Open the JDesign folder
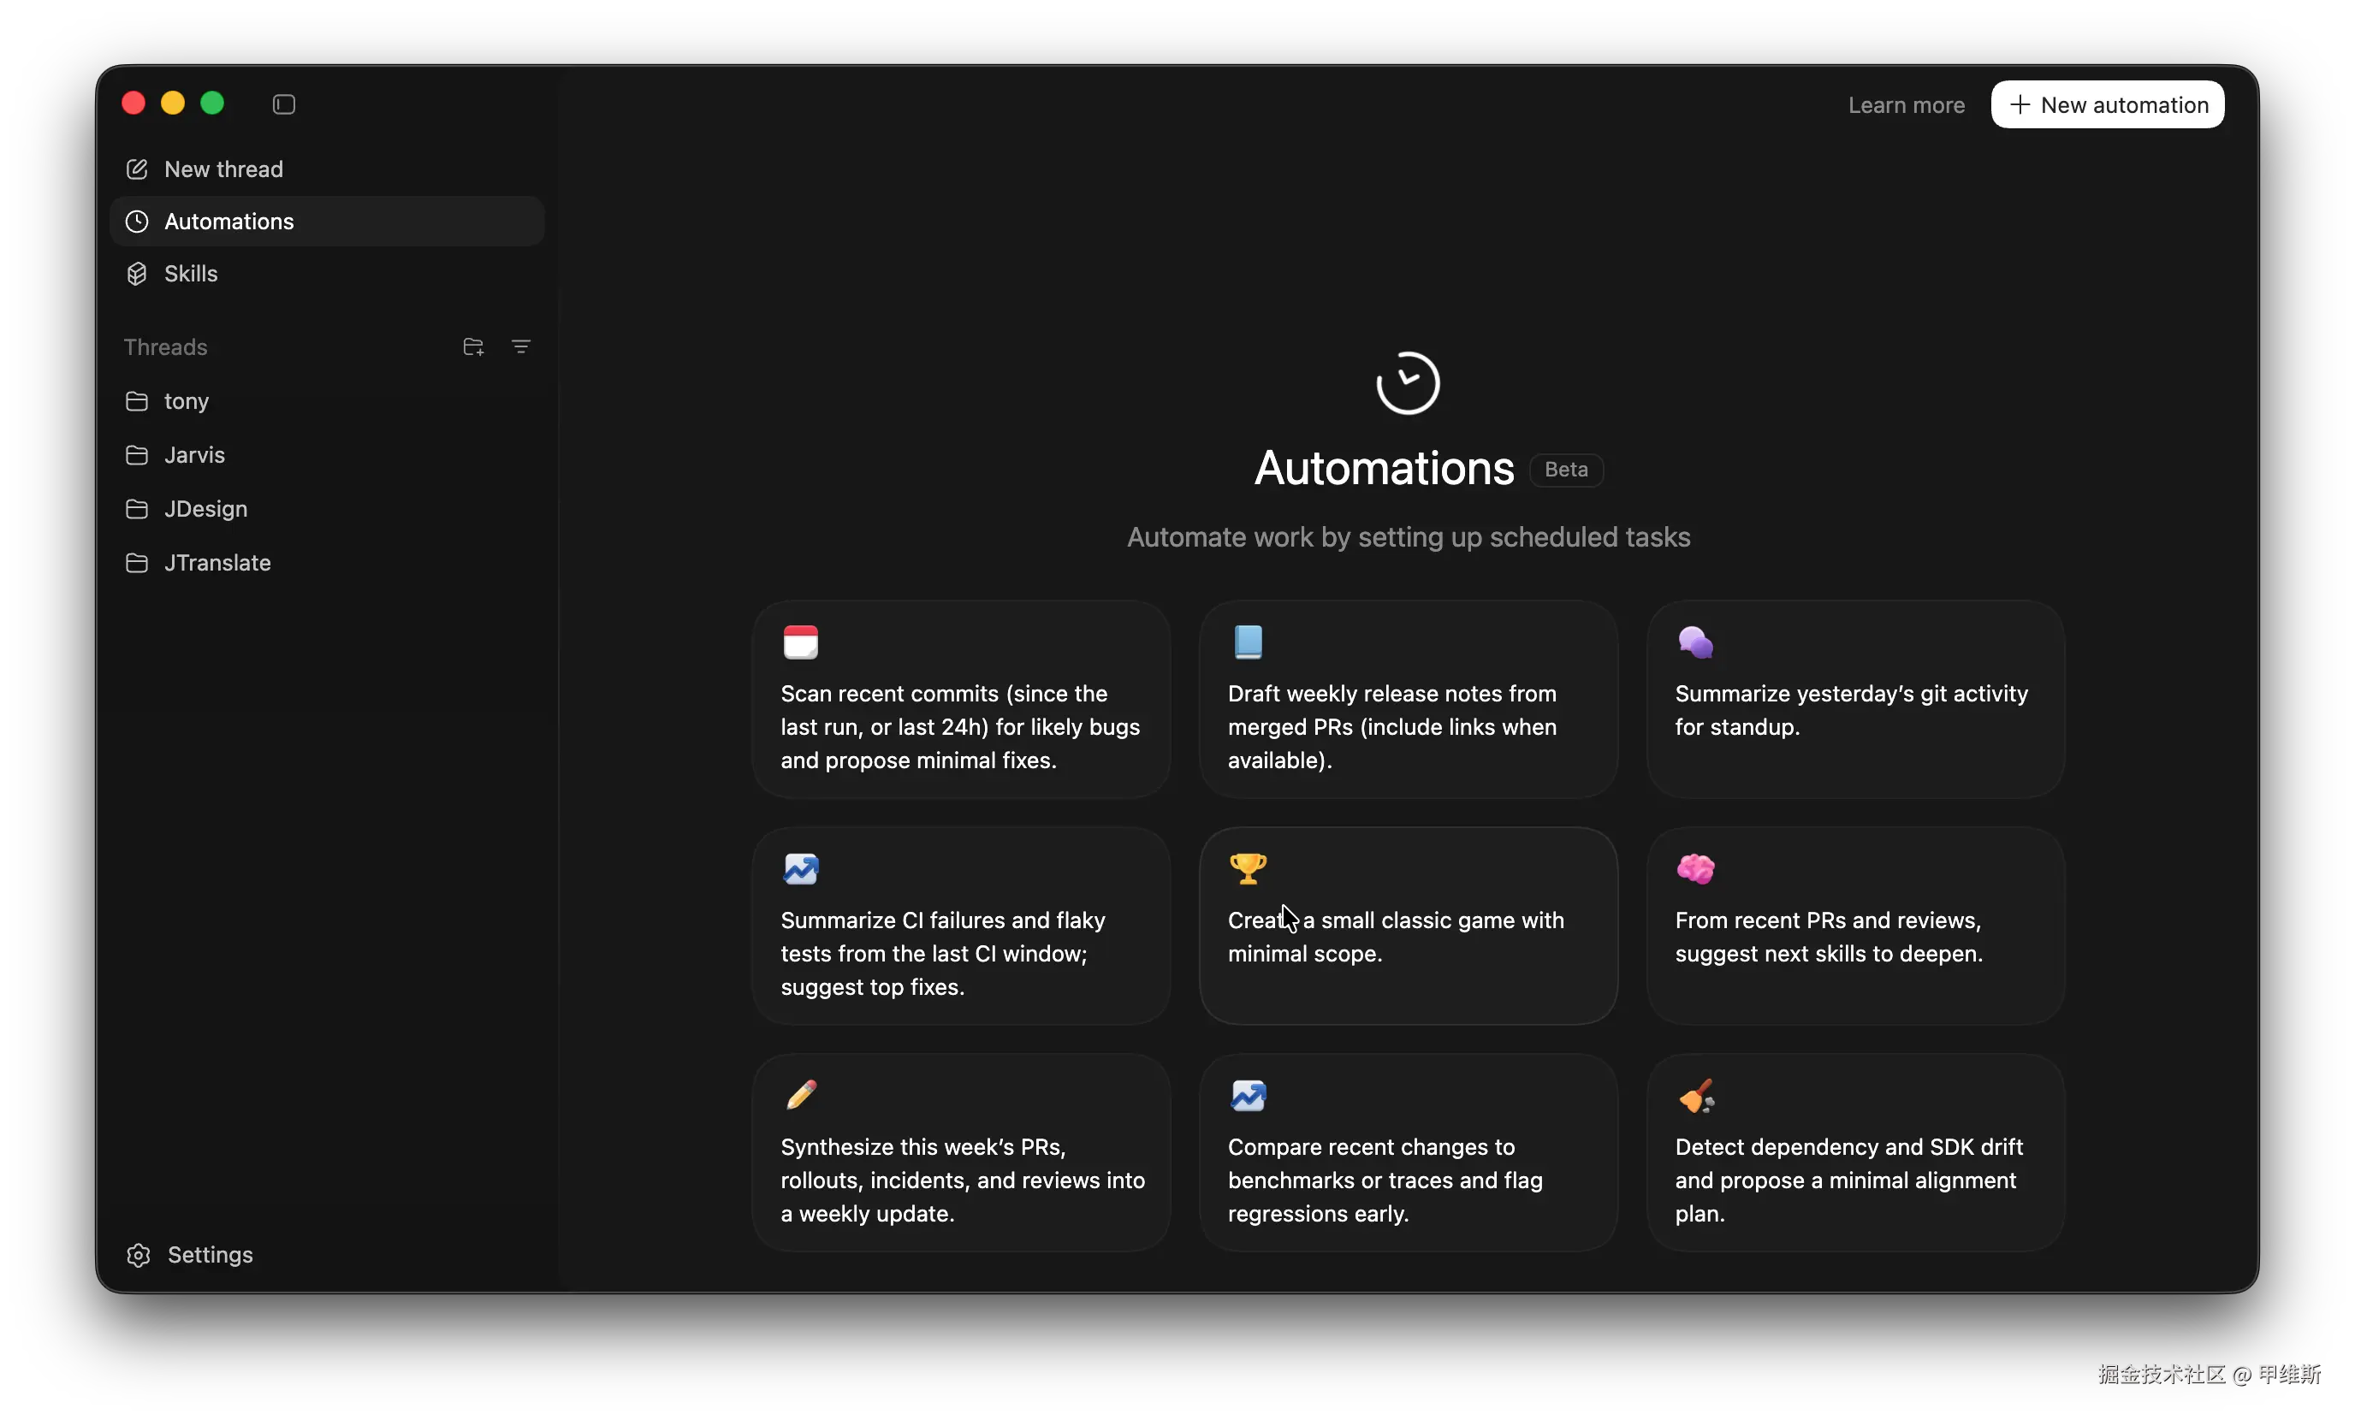Viewport: 2355px width, 1420px height. (205, 509)
